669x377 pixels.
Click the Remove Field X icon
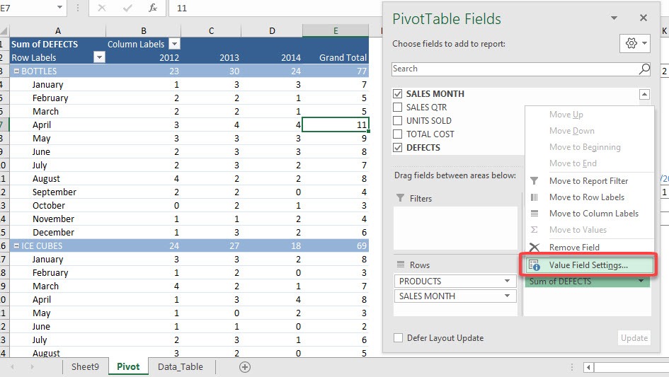pyautogui.click(x=534, y=248)
